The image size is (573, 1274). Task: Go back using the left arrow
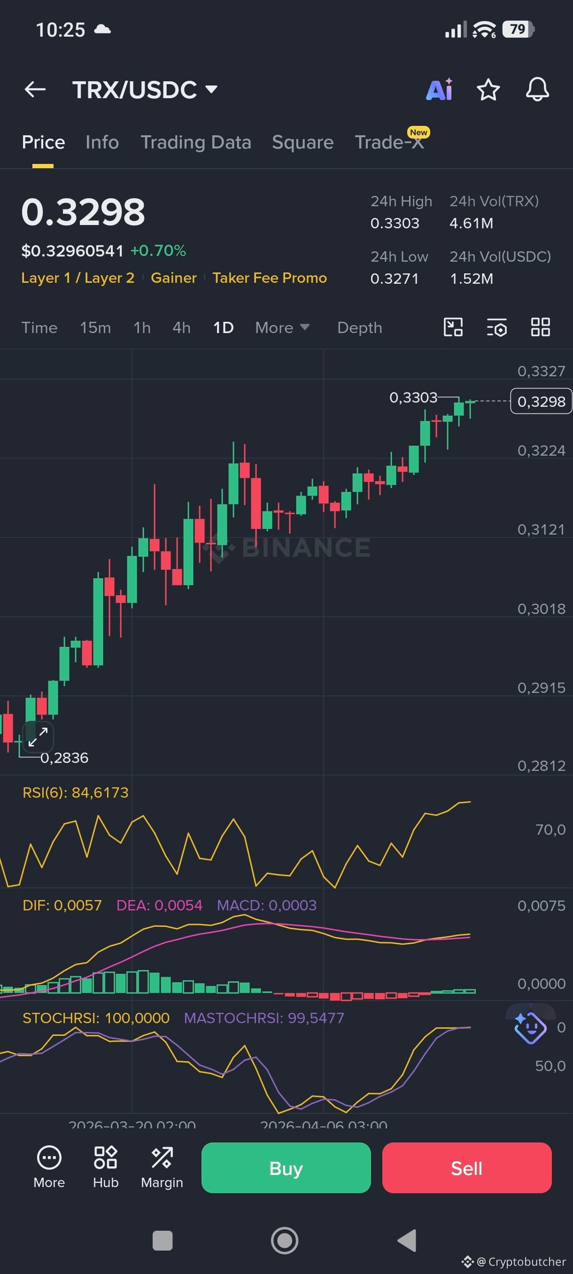click(35, 90)
